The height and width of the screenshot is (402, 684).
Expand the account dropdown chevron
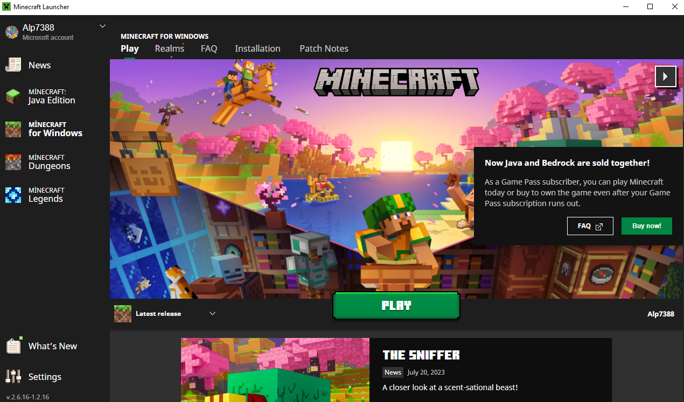coord(103,26)
